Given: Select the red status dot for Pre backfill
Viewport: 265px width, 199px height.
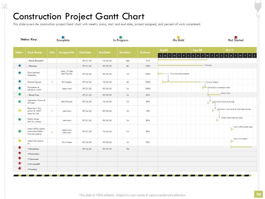Looking at the screenshot, I should coord(20,163).
